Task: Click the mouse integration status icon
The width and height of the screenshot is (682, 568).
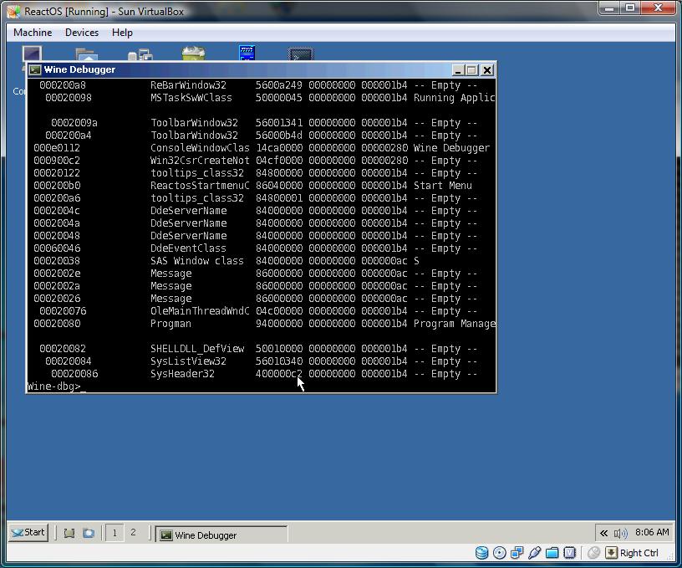Action: pyautogui.click(x=593, y=553)
